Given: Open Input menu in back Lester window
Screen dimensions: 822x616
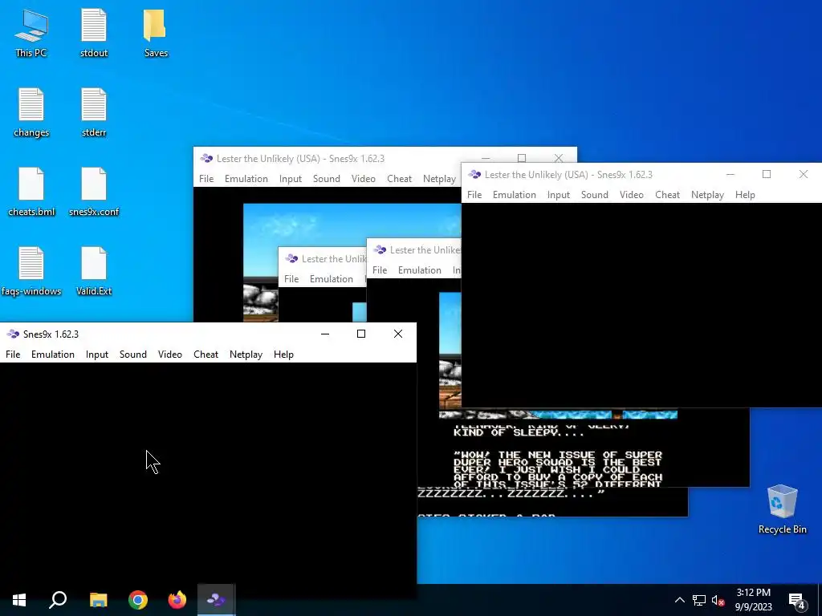Looking at the screenshot, I should coord(291,179).
